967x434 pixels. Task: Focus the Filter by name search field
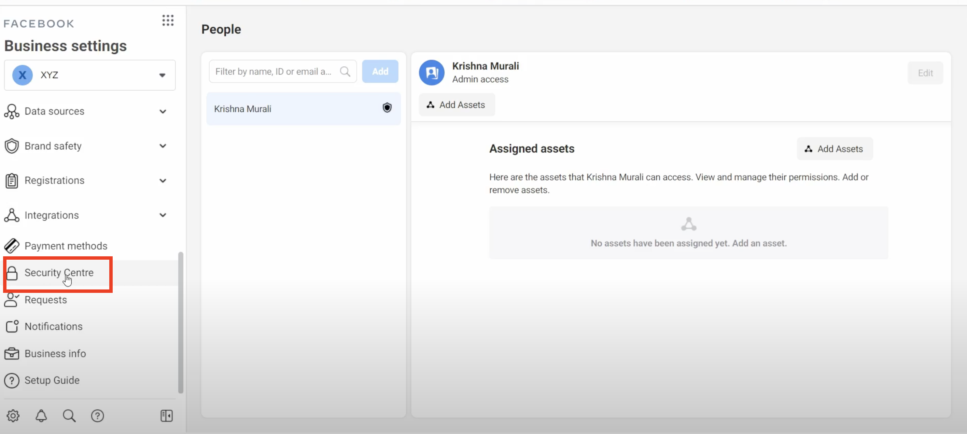(x=283, y=71)
